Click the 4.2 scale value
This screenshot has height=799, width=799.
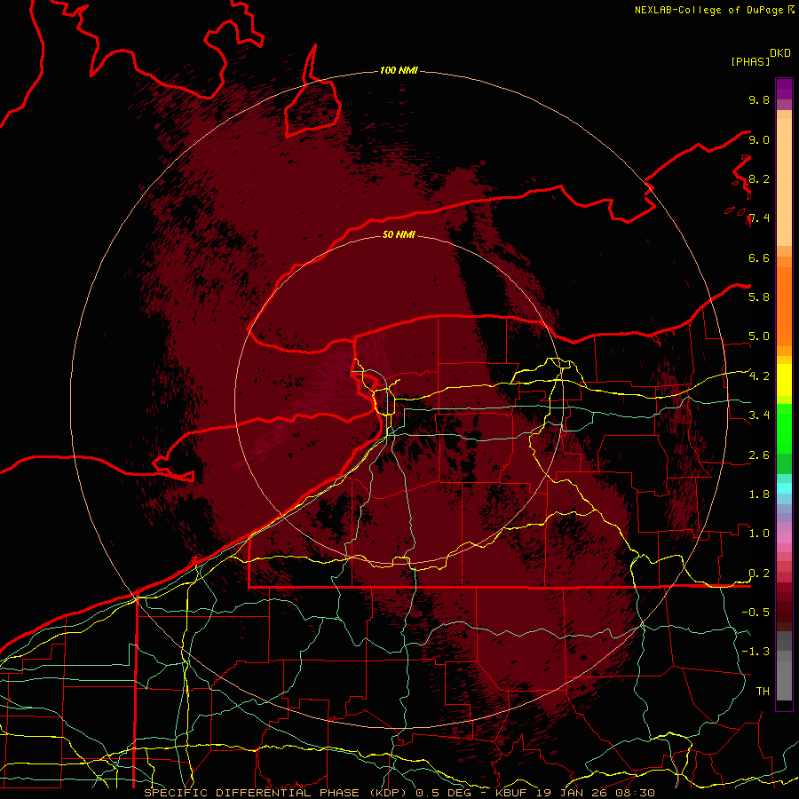coord(759,376)
